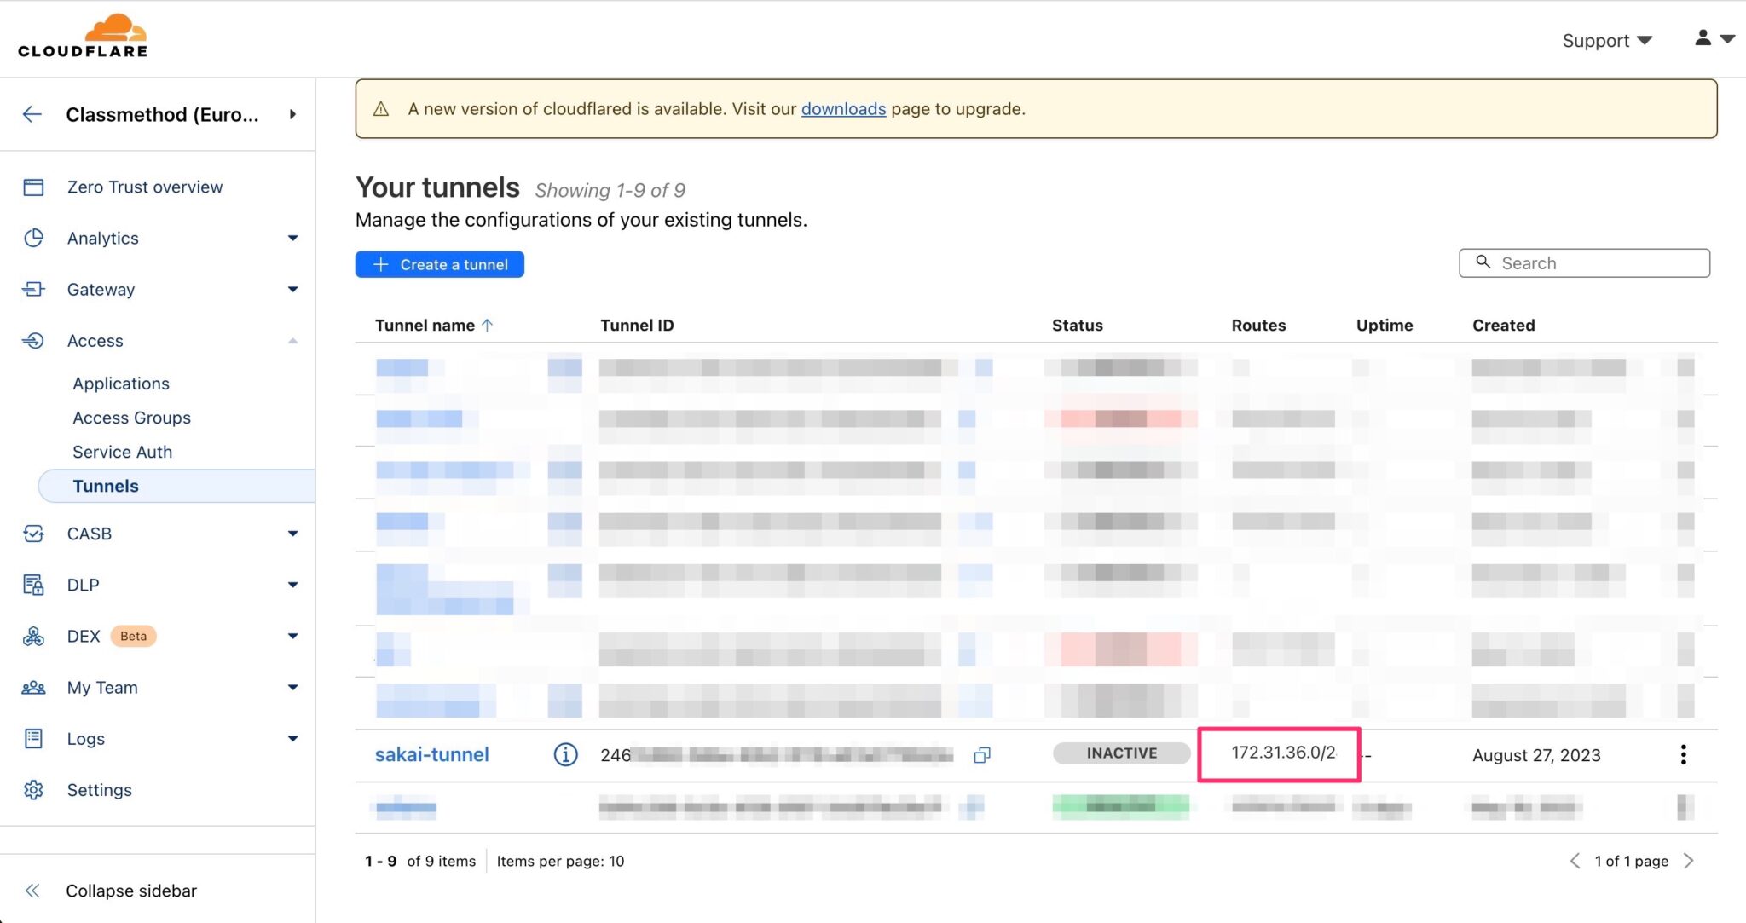Copy the sakai-tunnel Tunnel ID
1746x923 pixels.
click(x=981, y=755)
